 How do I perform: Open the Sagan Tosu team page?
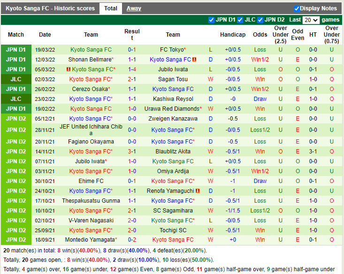coord(173,79)
